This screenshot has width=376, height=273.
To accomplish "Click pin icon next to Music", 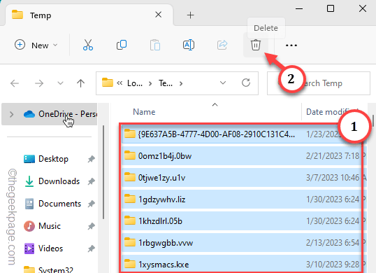I will (x=91, y=226).
